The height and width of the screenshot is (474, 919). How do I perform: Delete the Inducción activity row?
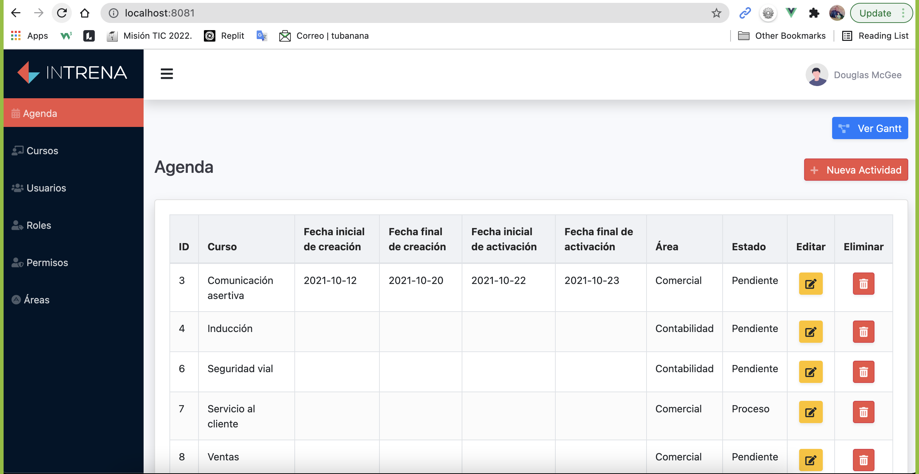coord(863,332)
